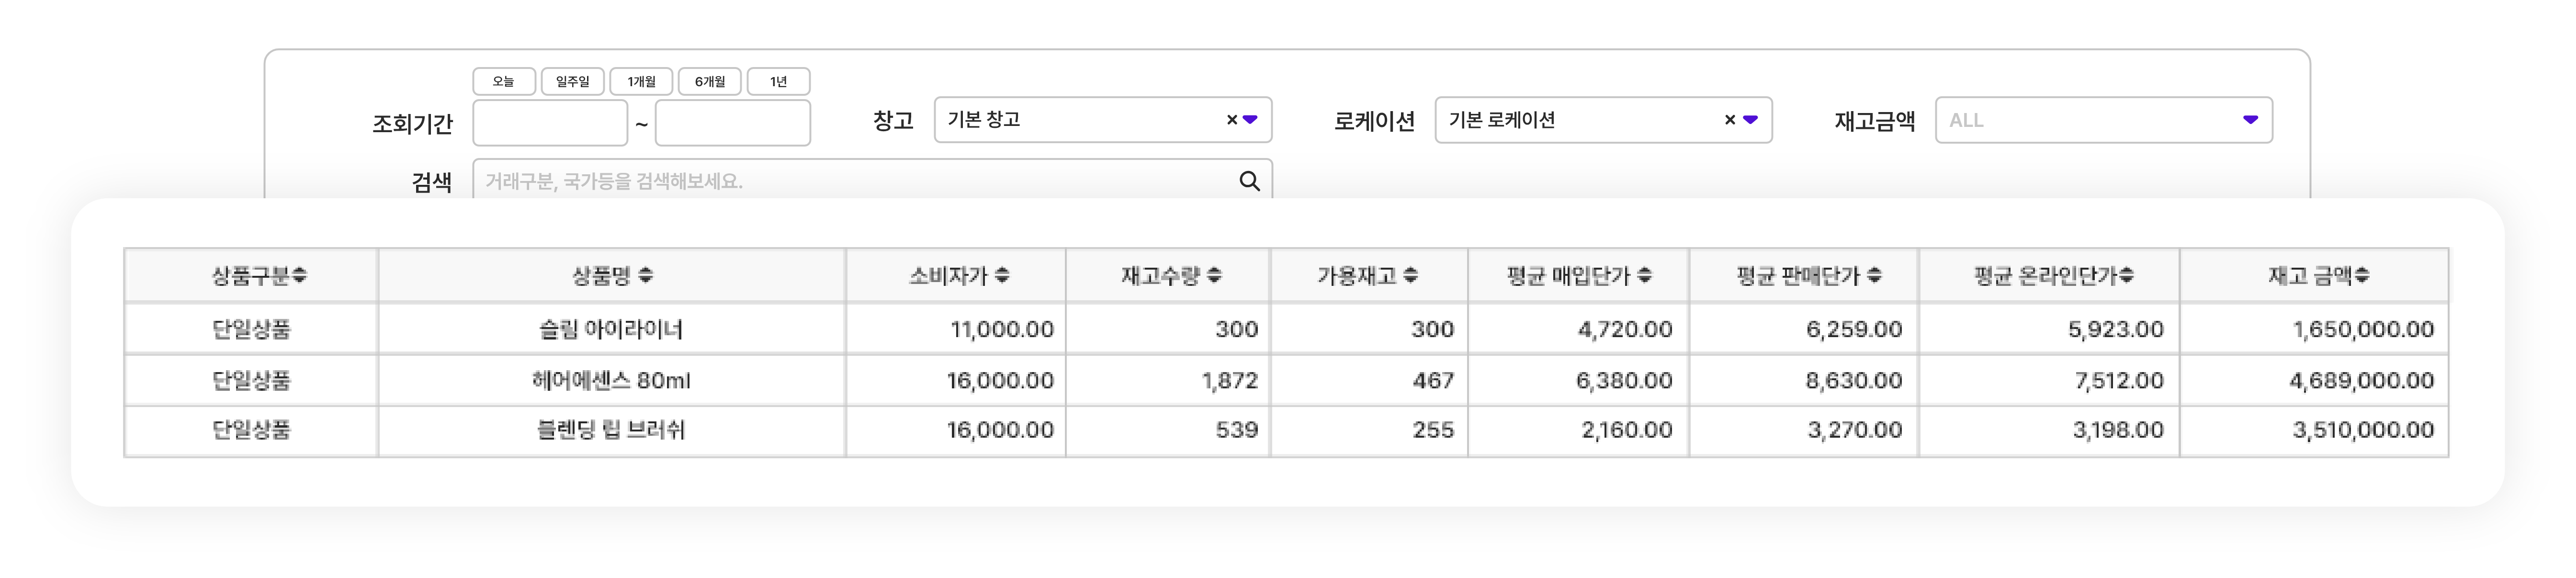Click the 3,198.00 online price cell

click(x=2049, y=430)
